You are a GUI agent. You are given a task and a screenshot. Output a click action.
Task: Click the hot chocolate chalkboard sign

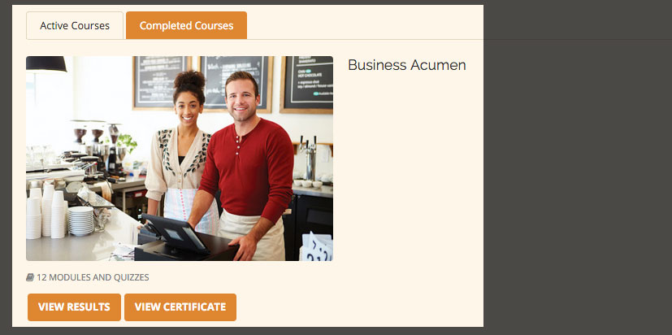click(307, 85)
